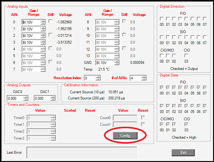Set FIO 00 direction to output

click(x=162, y=19)
